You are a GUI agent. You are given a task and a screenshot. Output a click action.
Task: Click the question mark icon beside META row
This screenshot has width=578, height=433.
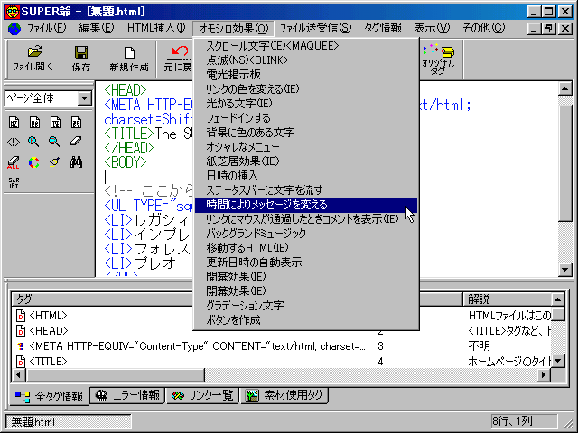(x=21, y=346)
